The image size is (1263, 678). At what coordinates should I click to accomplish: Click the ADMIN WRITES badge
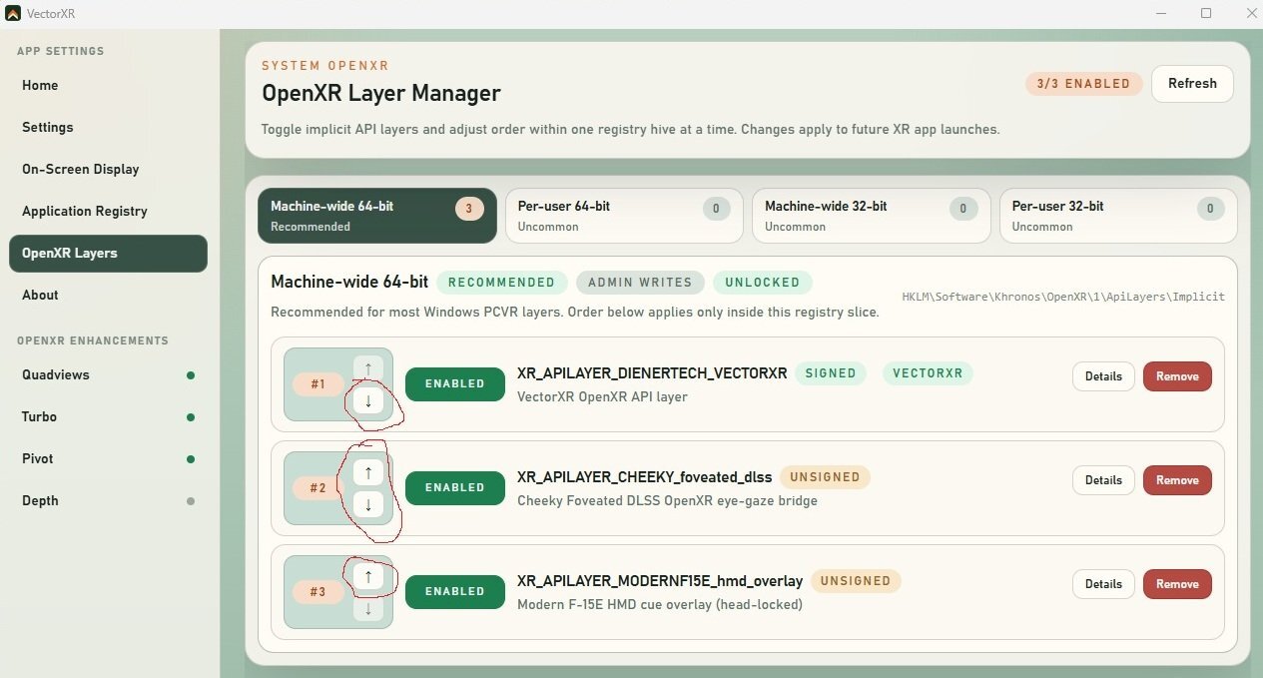[x=640, y=283]
